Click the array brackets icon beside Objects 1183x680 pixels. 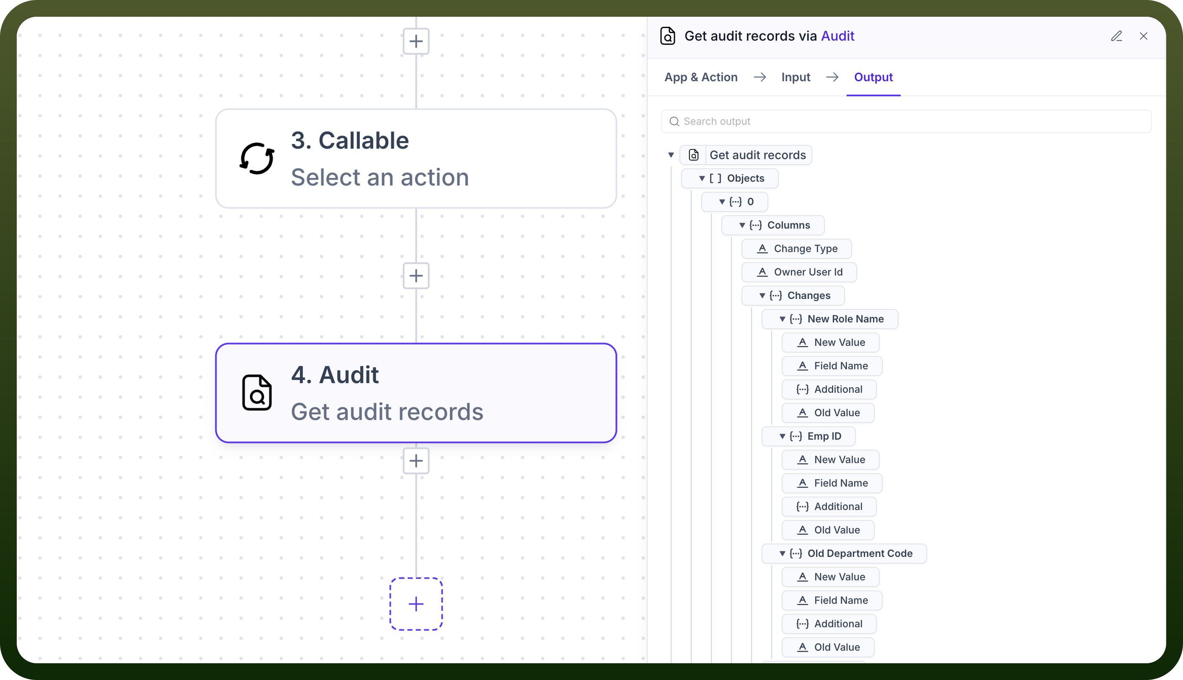(715, 178)
